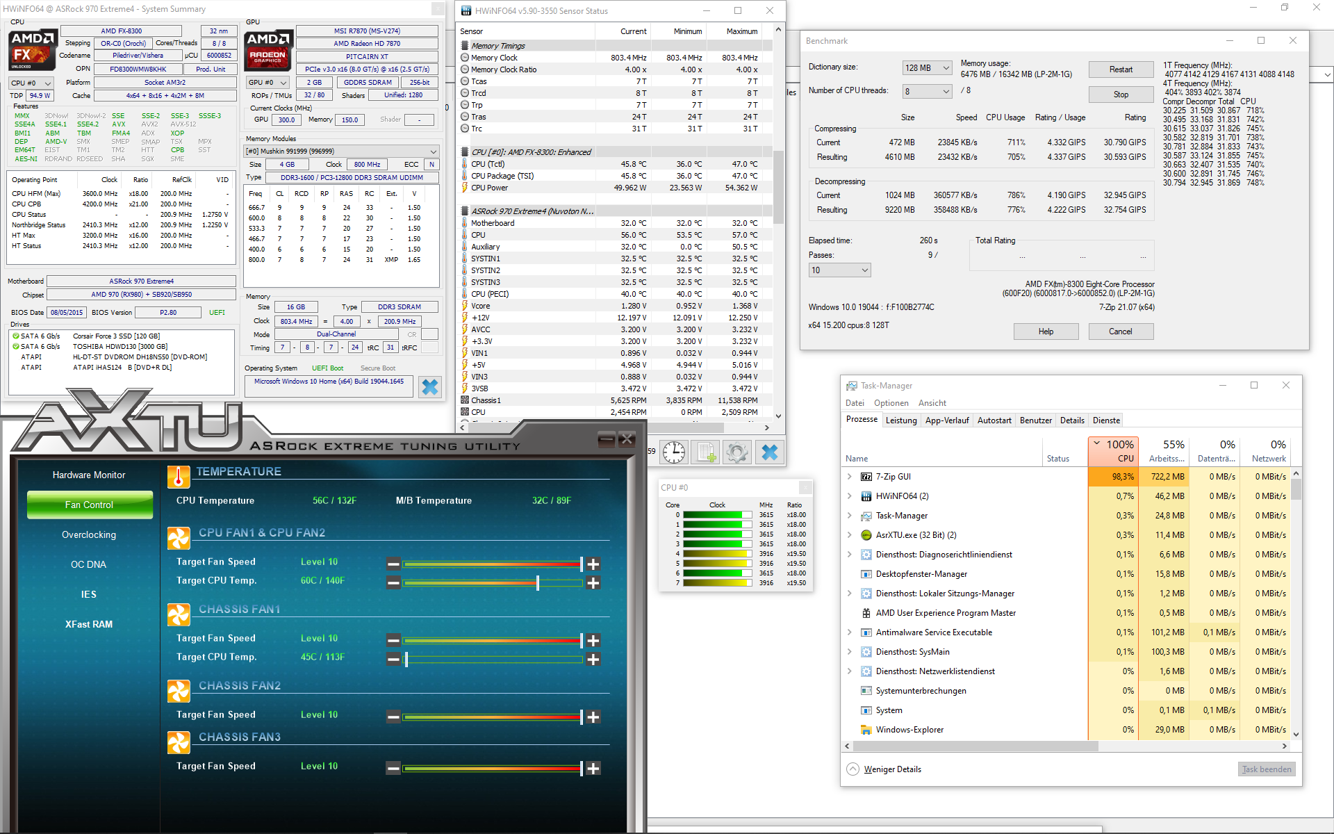This screenshot has width=1334, height=834.
Task: Open the Optionen menu in Task-Manager
Action: coord(891,403)
